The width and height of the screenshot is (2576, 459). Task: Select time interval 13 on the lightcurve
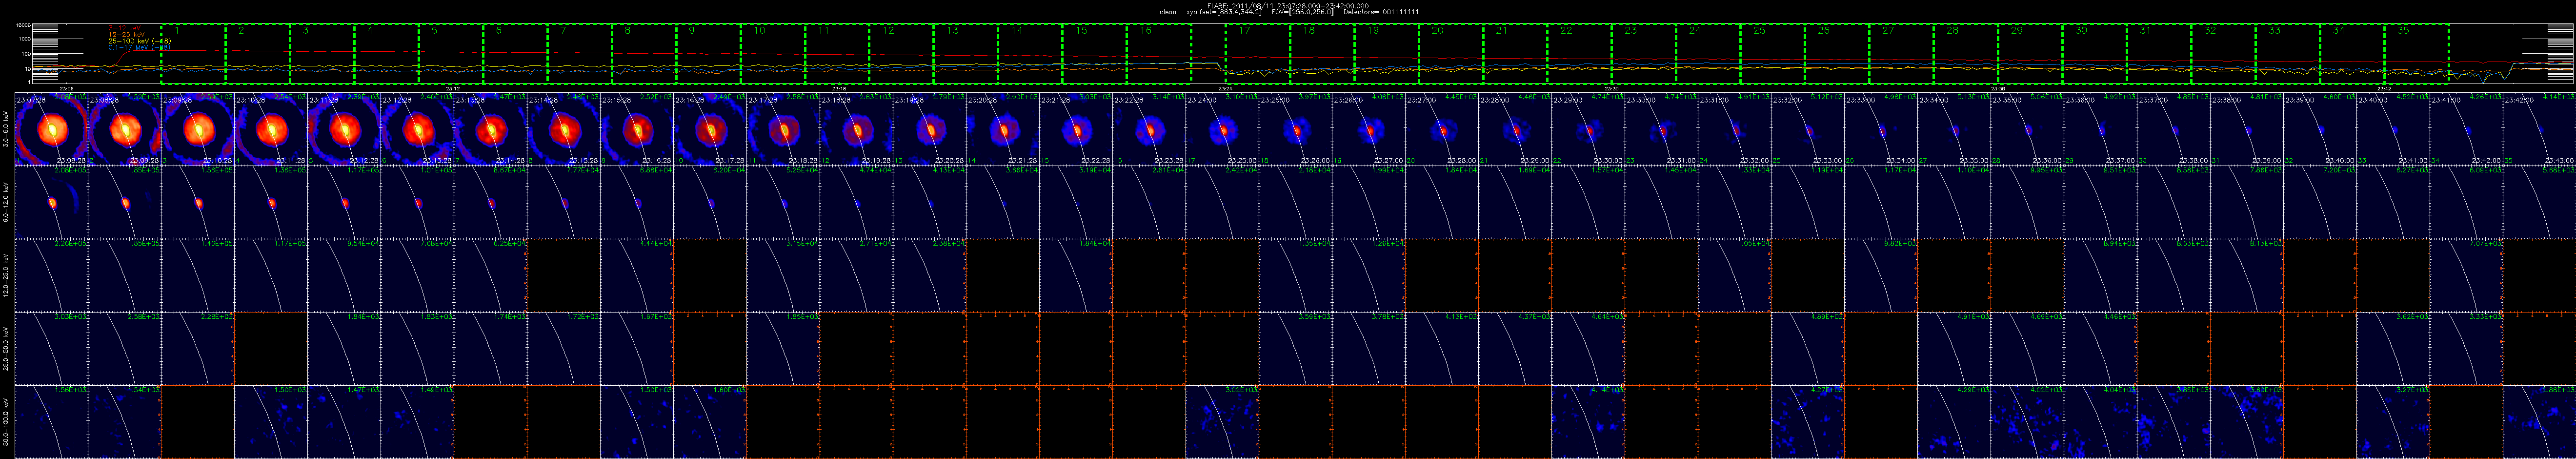point(965,54)
